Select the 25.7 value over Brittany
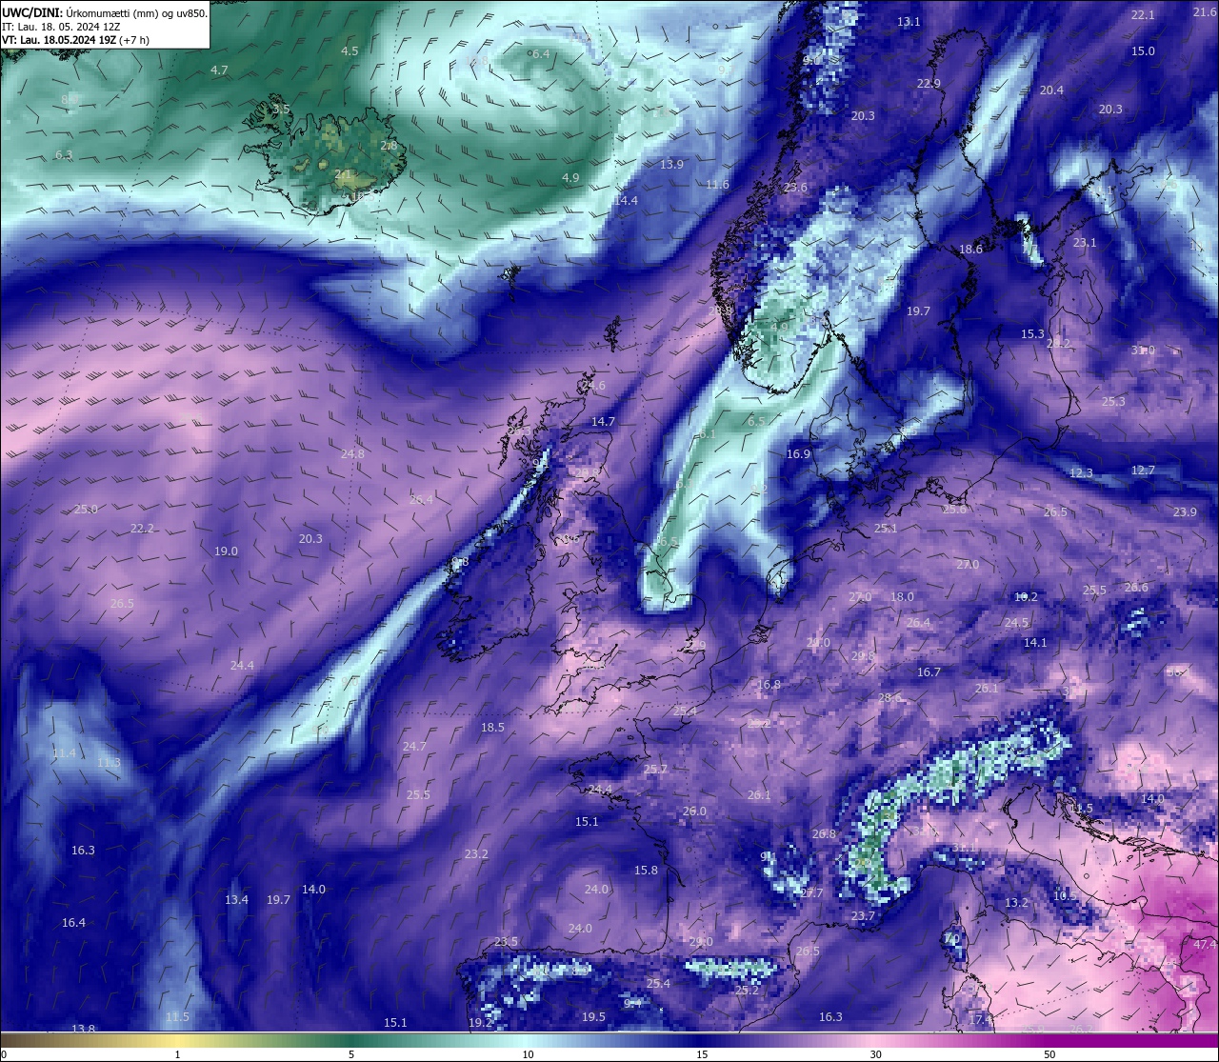The image size is (1219, 1062). click(655, 770)
